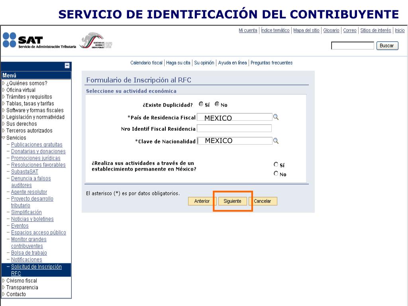Open Mapa del sitio link
Screen dimensions: 408x306
pyautogui.click(x=306, y=30)
